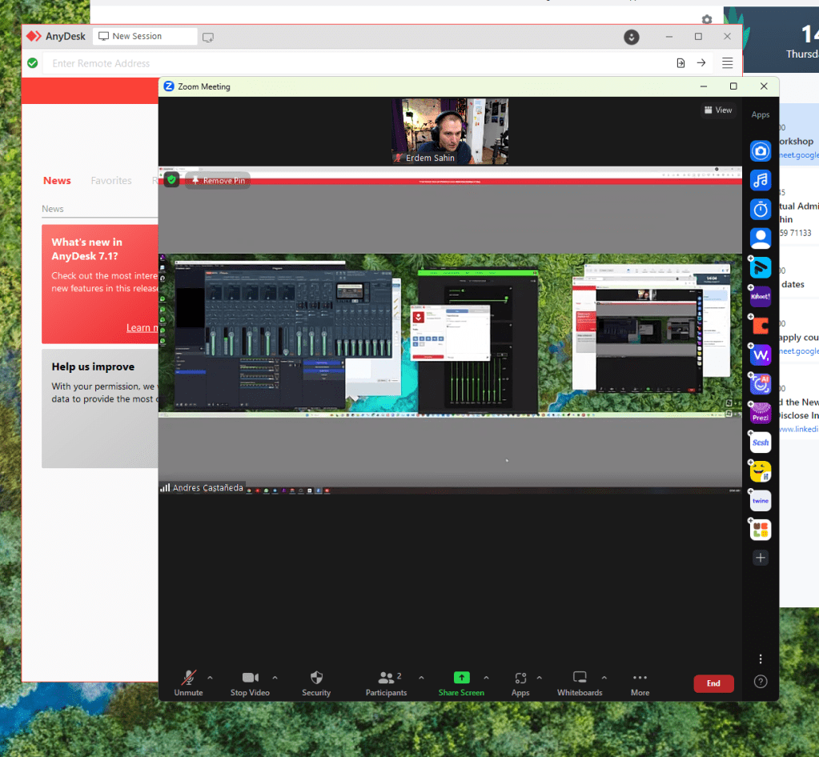This screenshot has height=757, width=819.
Task: Click the Zoom Meeting window title icon
Action: [169, 86]
